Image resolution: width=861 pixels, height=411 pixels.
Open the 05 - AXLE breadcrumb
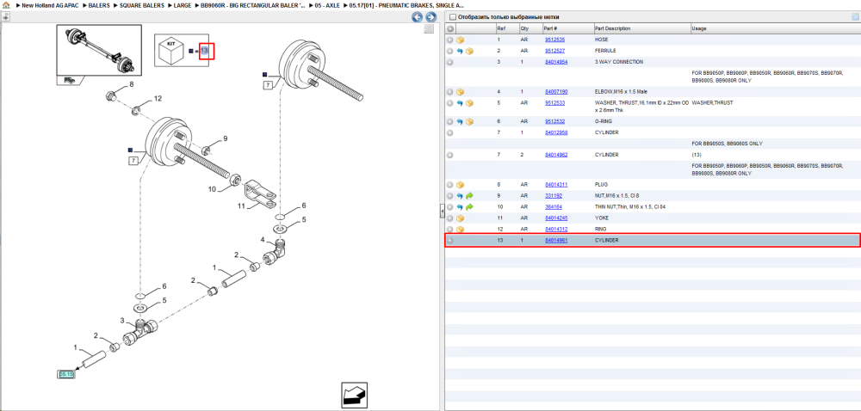pos(327,5)
